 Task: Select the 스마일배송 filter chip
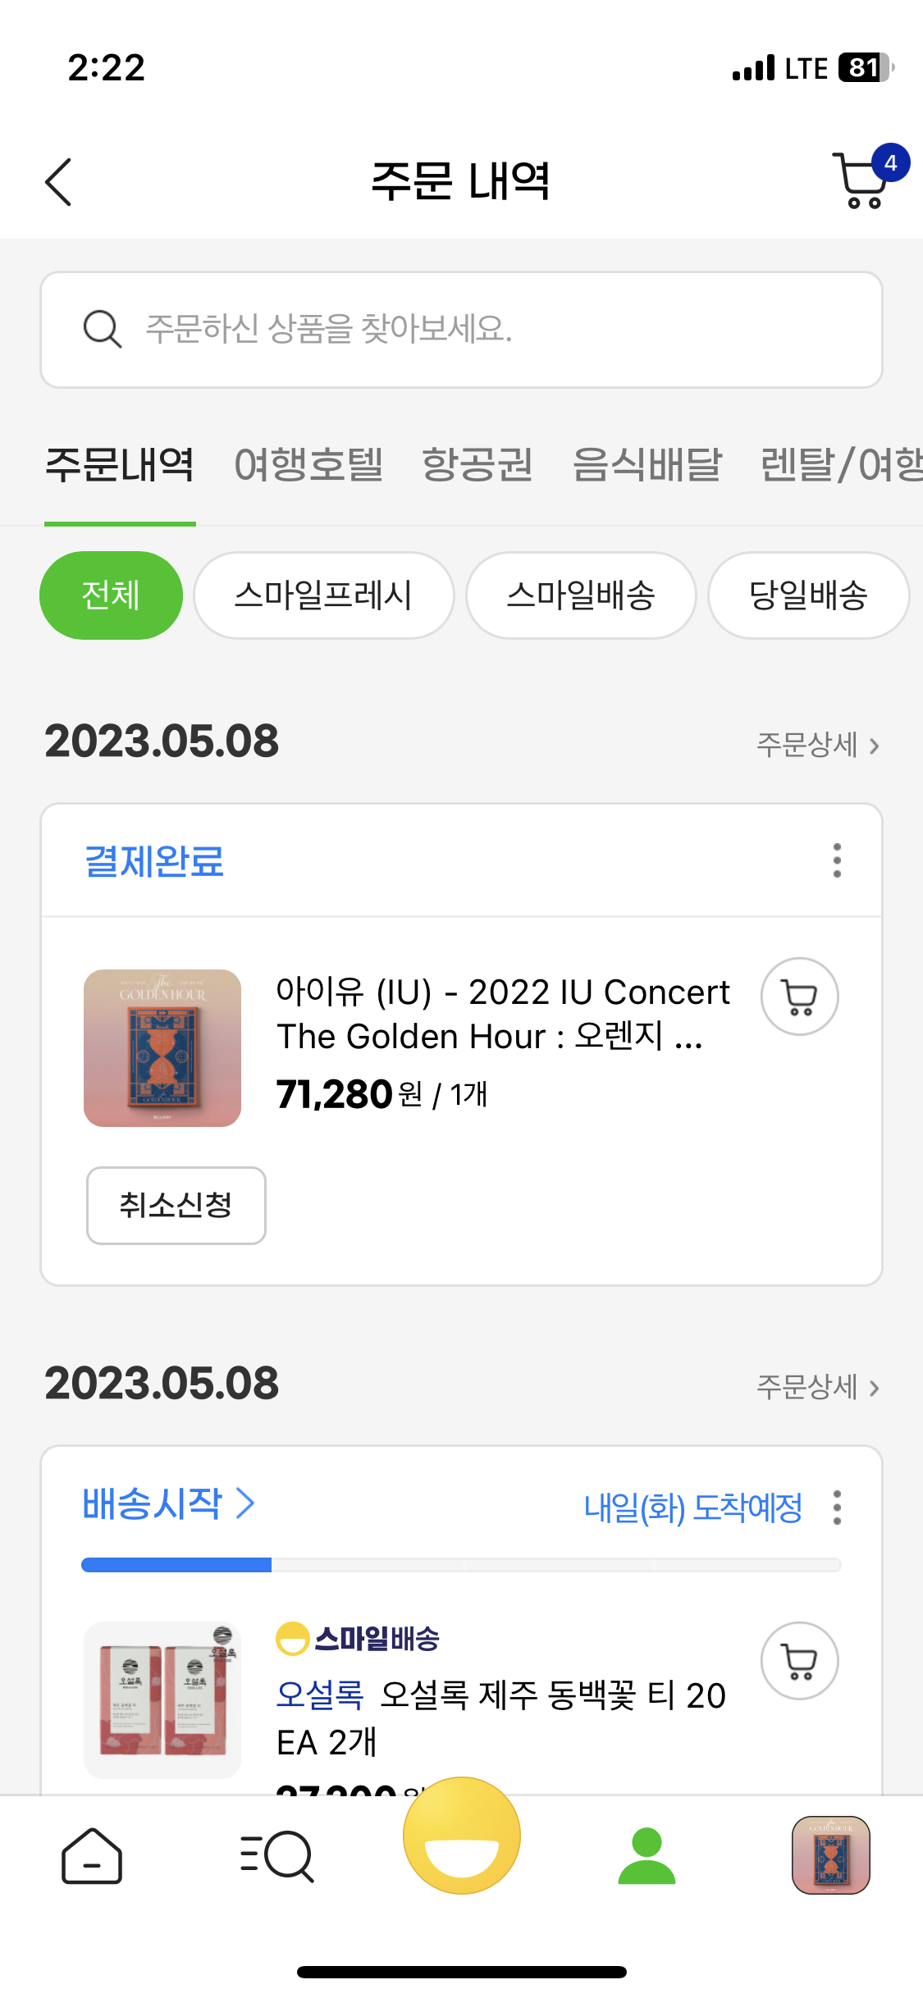(581, 595)
